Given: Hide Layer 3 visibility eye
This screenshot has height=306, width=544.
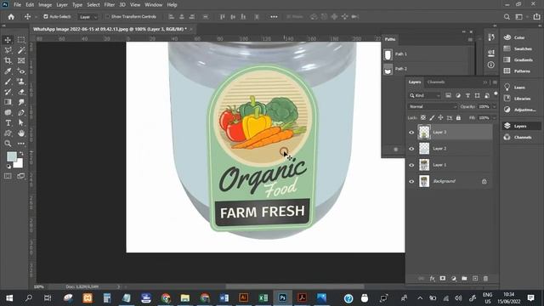Looking at the screenshot, I should pos(411,133).
